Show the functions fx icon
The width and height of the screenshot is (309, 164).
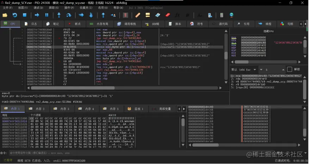[x=177, y=15]
